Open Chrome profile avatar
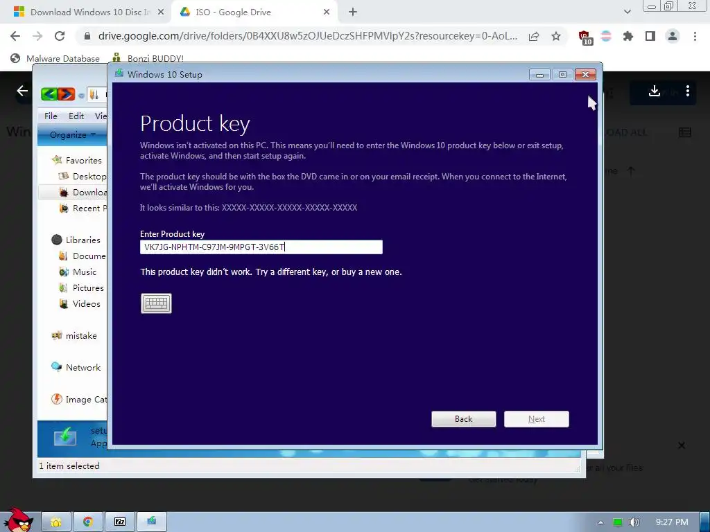Image resolution: width=710 pixels, height=532 pixels. pos(673,36)
